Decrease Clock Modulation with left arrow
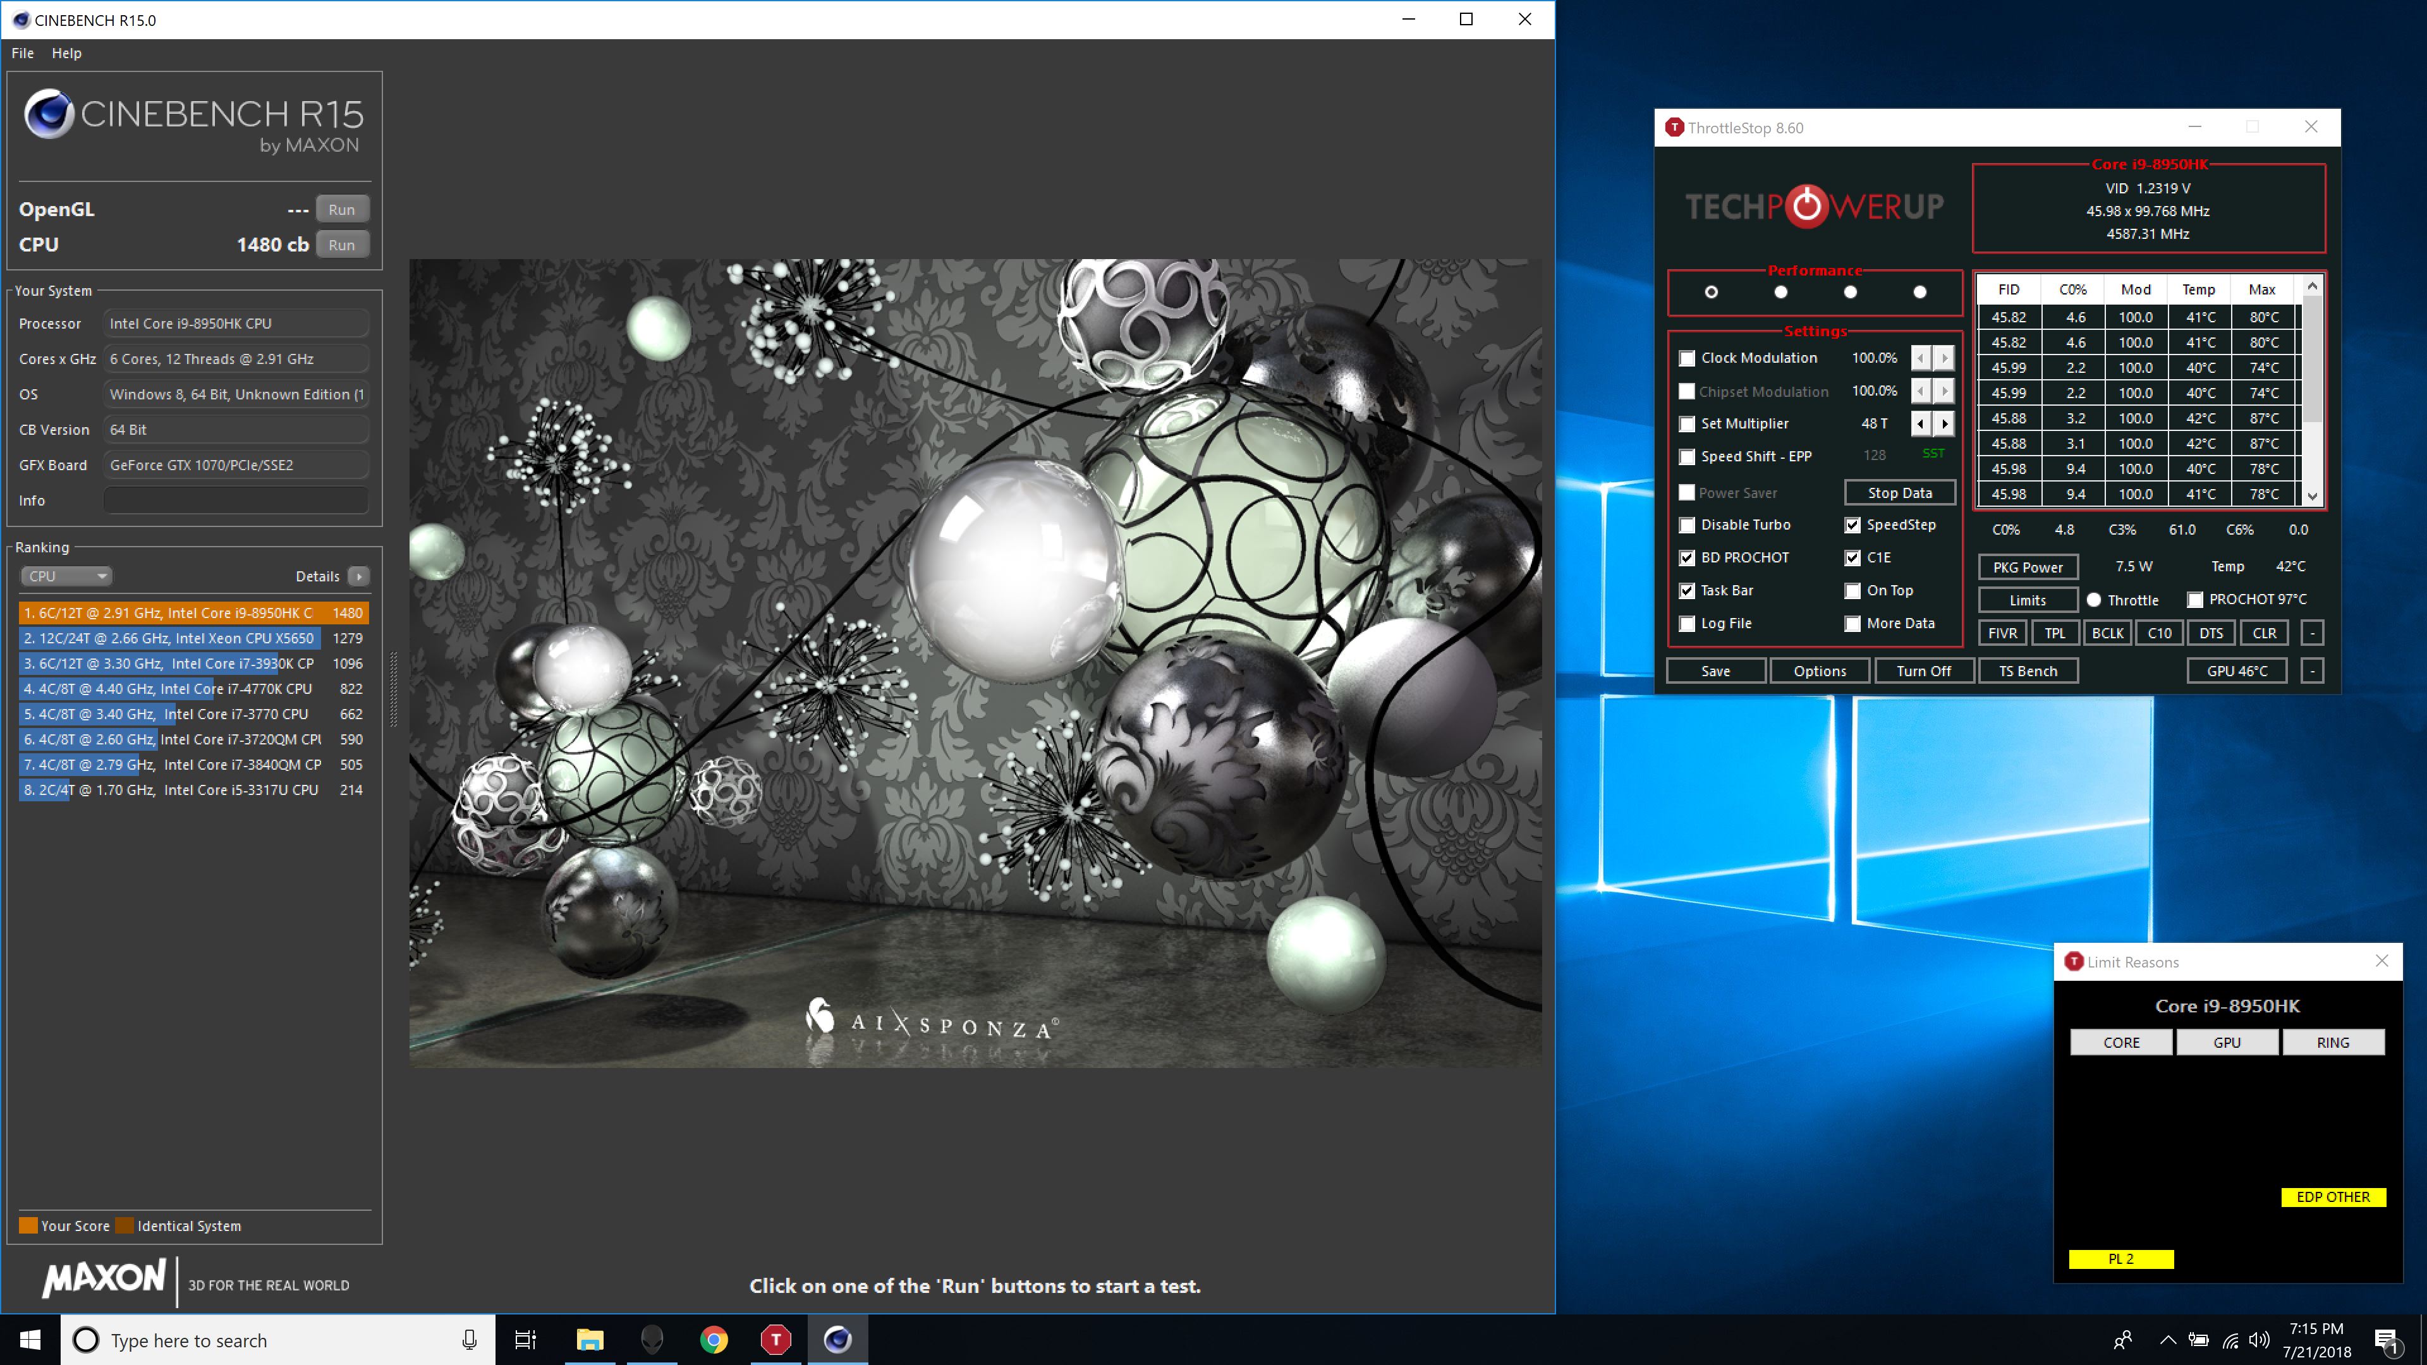This screenshot has height=1365, width=2427. point(1921,358)
